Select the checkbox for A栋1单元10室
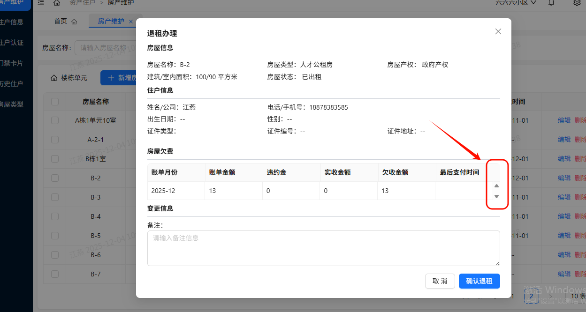 point(54,120)
